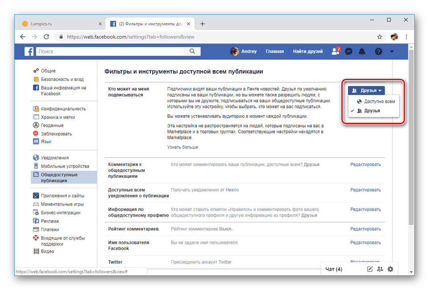Toggle the Друзья audience dropdown button

tap(366, 90)
